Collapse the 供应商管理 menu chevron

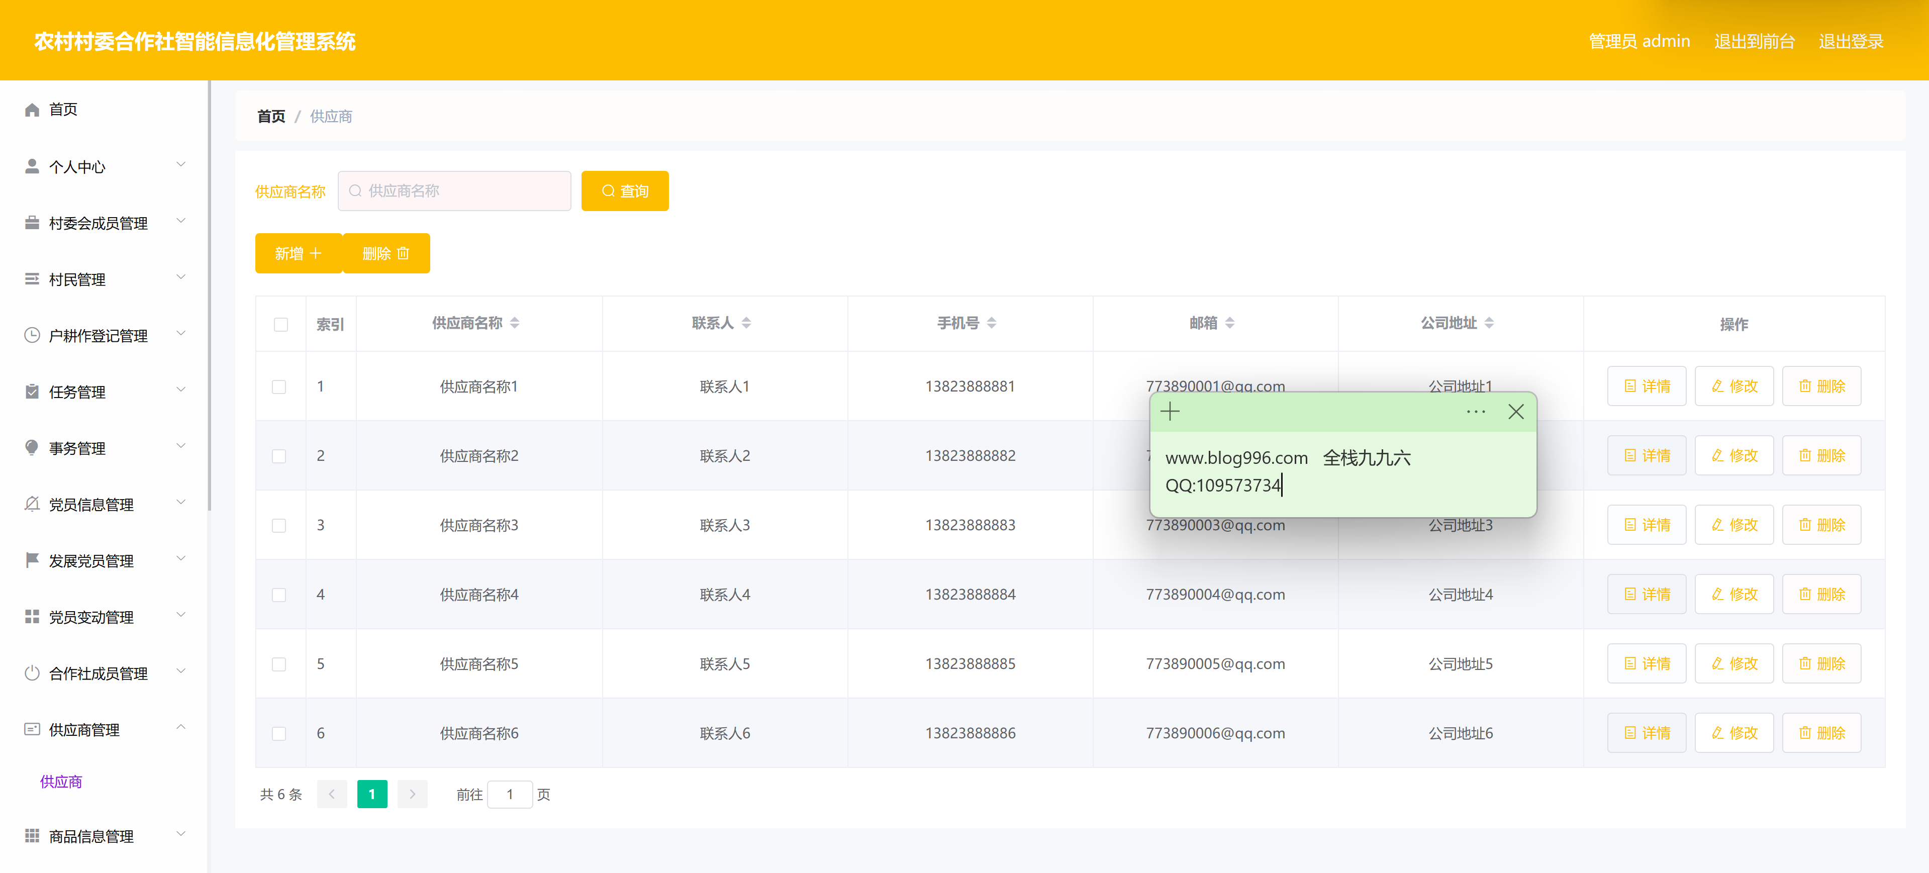coord(180,727)
